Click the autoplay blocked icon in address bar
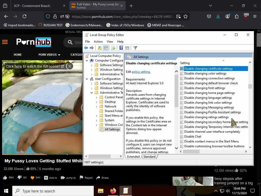Screen dimensions: 261x196 click(67, 16)
